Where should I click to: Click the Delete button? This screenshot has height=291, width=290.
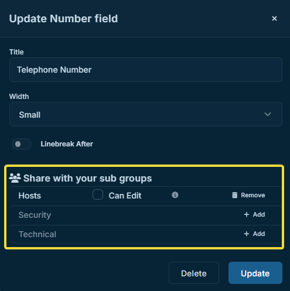pyautogui.click(x=194, y=273)
